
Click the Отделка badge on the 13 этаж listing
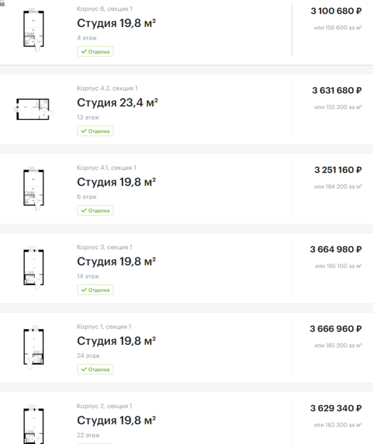click(96, 131)
